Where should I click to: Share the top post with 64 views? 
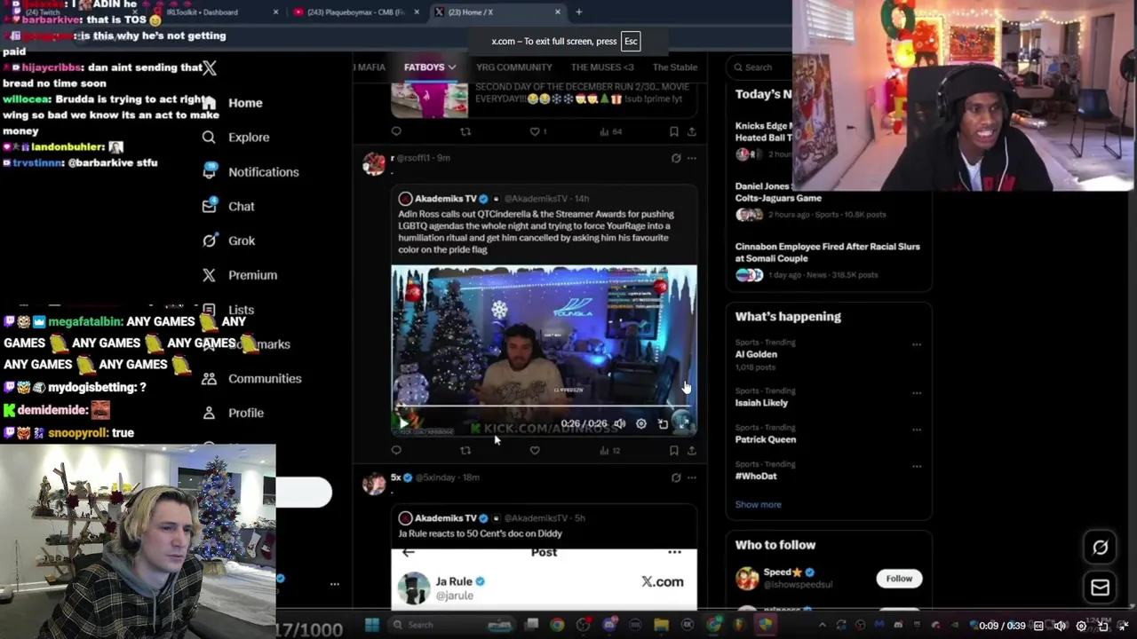point(691,131)
